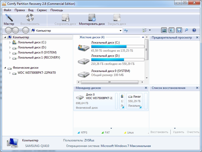Image resolution: width=202 pixels, height=152 pixels.
Task: Open search with the magnifier icon
Action: [x=186, y=30]
